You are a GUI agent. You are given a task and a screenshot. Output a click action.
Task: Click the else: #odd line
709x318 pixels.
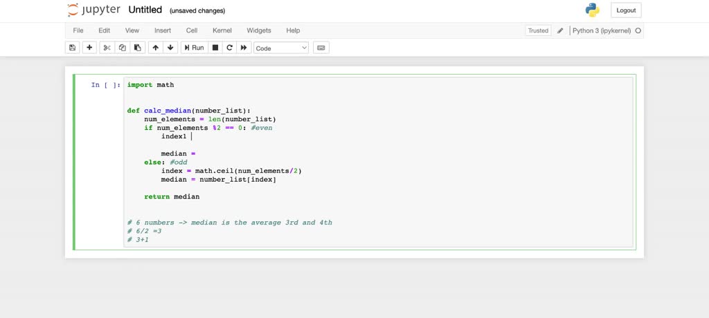coord(165,162)
